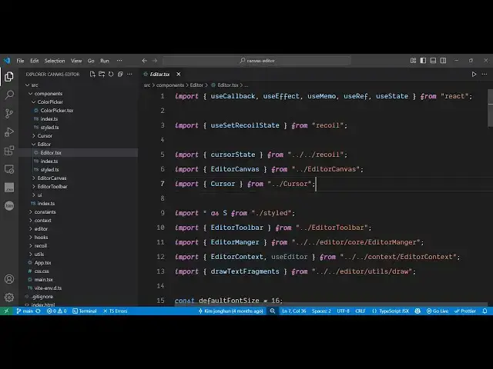The width and height of the screenshot is (493, 369).
Task: Open the View menu
Action: click(x=76, y=61)
